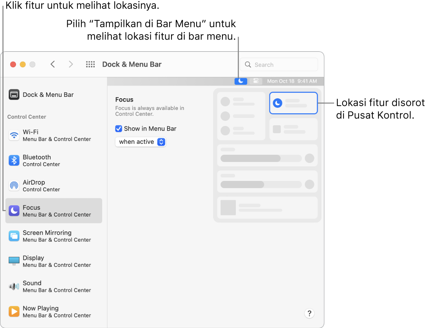Click inside the Search field

click(279, 64)
